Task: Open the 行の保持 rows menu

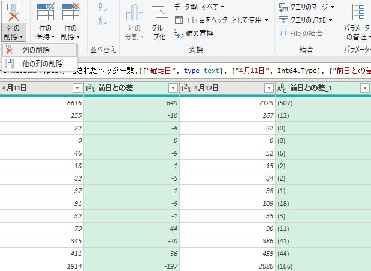Action: pyautogui.click(x=46, y=32)
